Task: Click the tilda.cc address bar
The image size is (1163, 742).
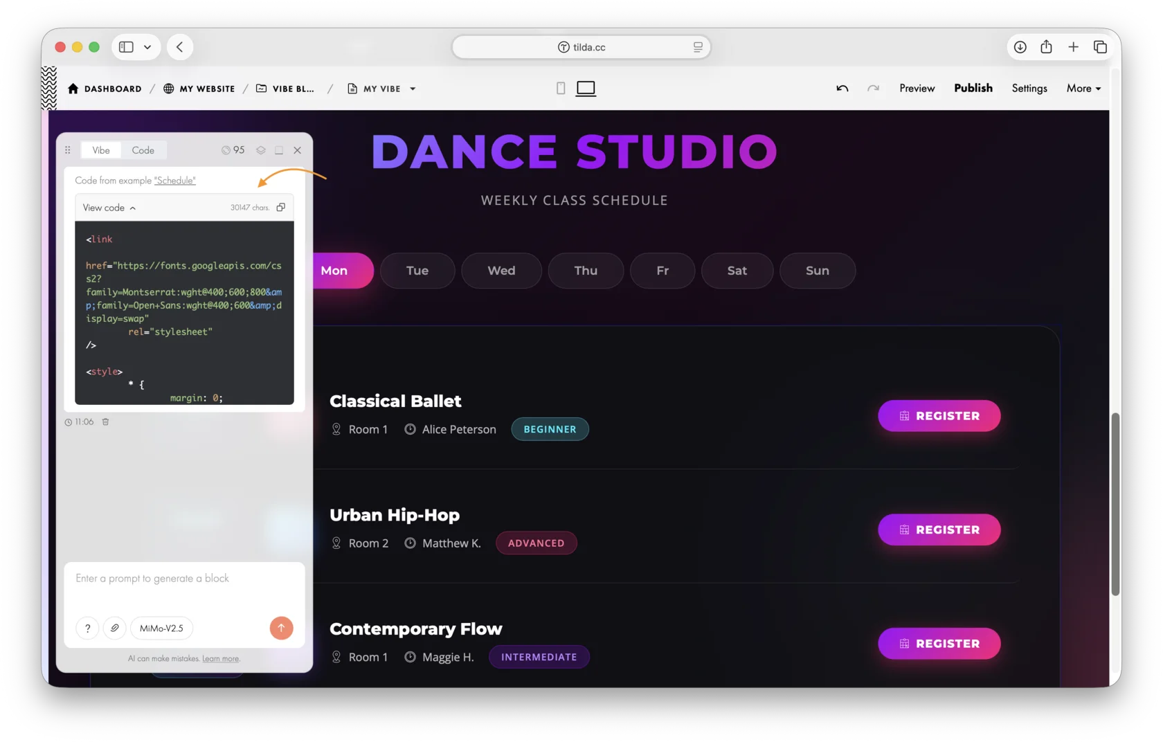Action: [581, 47]
